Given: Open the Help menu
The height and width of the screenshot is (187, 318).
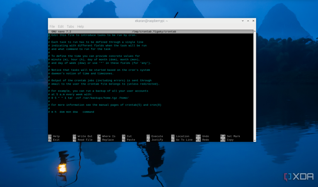Looking at the screenshot, I should (x=80, y=27).
